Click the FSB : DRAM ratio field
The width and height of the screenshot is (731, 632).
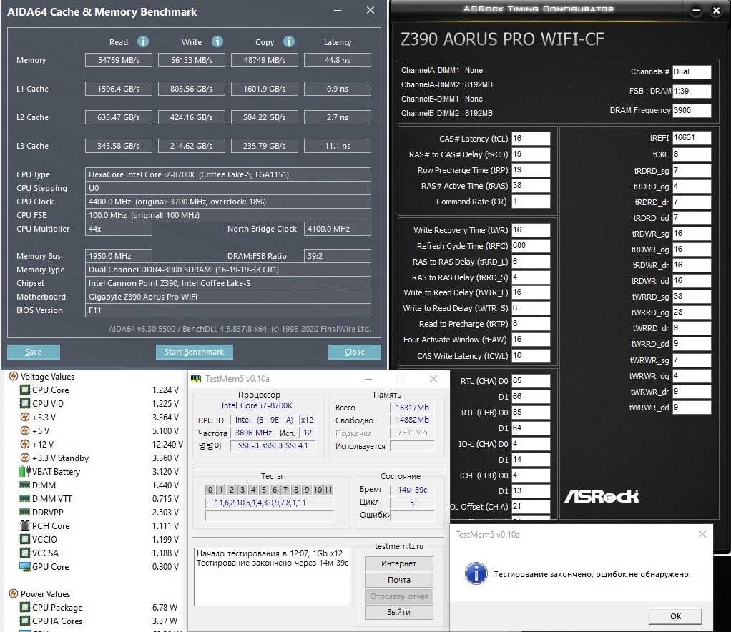(x=692, y=91)
